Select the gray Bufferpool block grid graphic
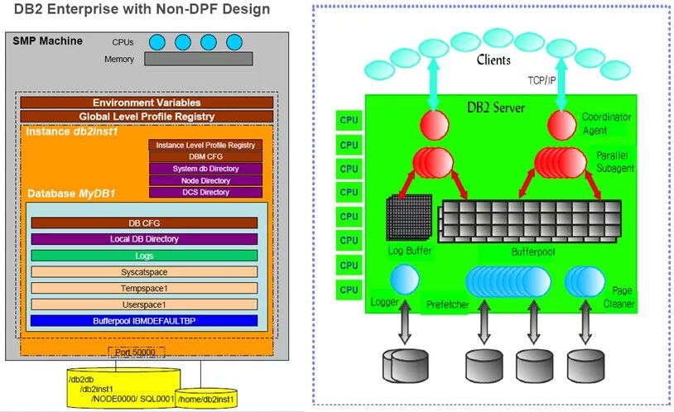Viewport: 674px width, 412px height. coord(530,221)
